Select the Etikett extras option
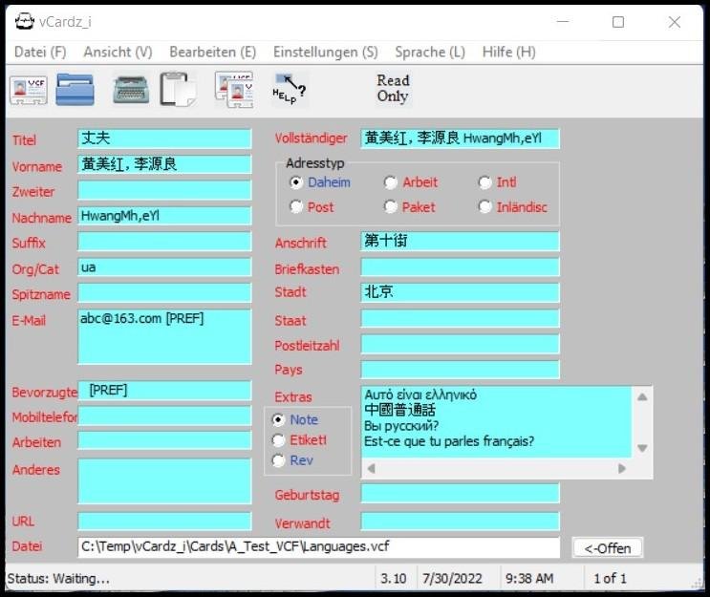This screenshot has height=597, width=710. coord(299,440)
